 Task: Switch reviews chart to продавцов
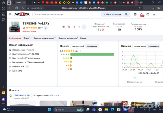[x=153, y=46]
